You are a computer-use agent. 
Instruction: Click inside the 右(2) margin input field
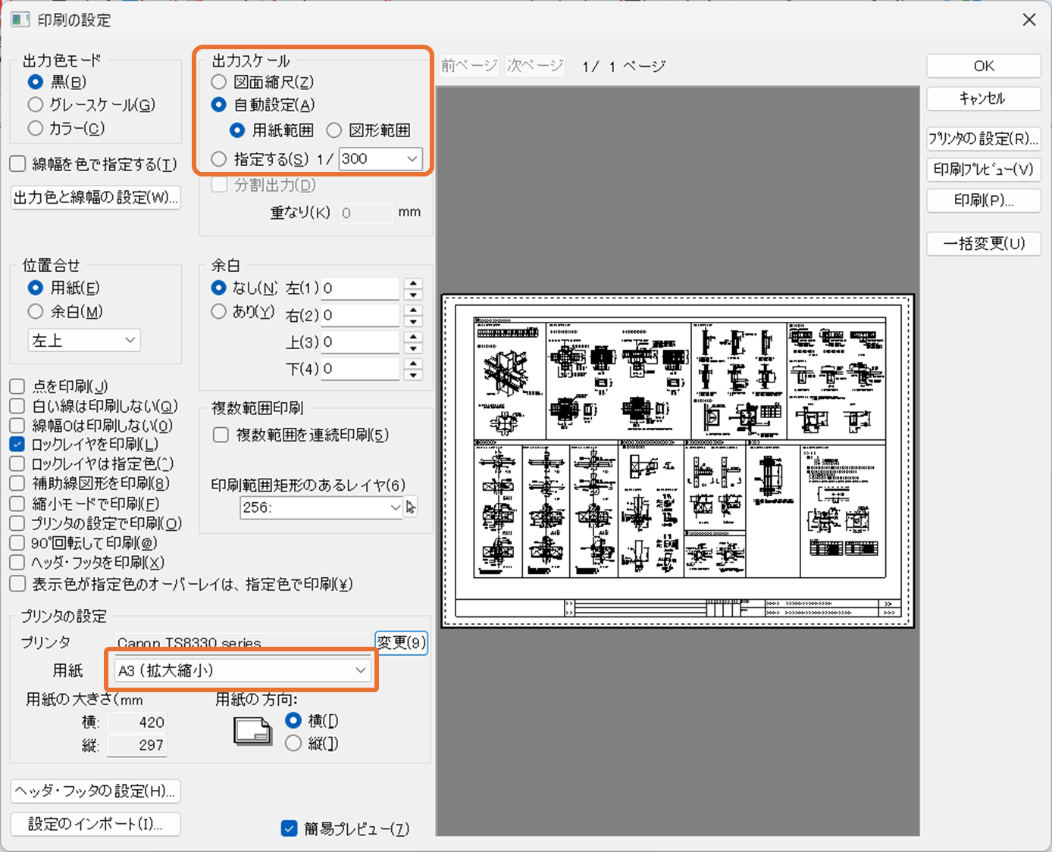pyautogui.click(x=359, y=315)
